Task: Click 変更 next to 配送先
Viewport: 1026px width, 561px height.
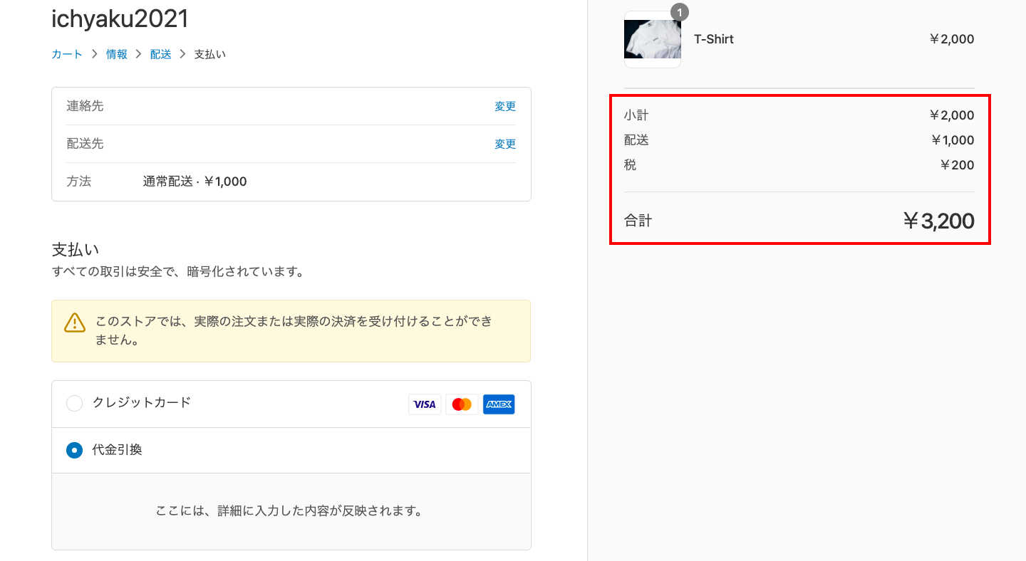Action: tap(505, 144)
